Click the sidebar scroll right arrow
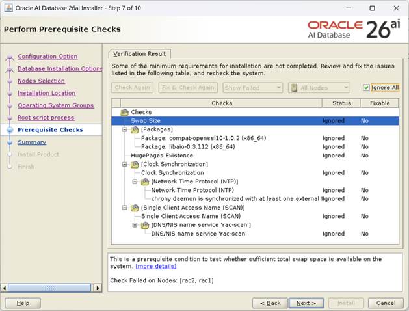This screenshot has height=311, width=409. [98, 288]
